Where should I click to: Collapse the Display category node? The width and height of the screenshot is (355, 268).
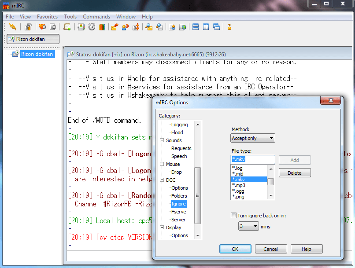162,227
